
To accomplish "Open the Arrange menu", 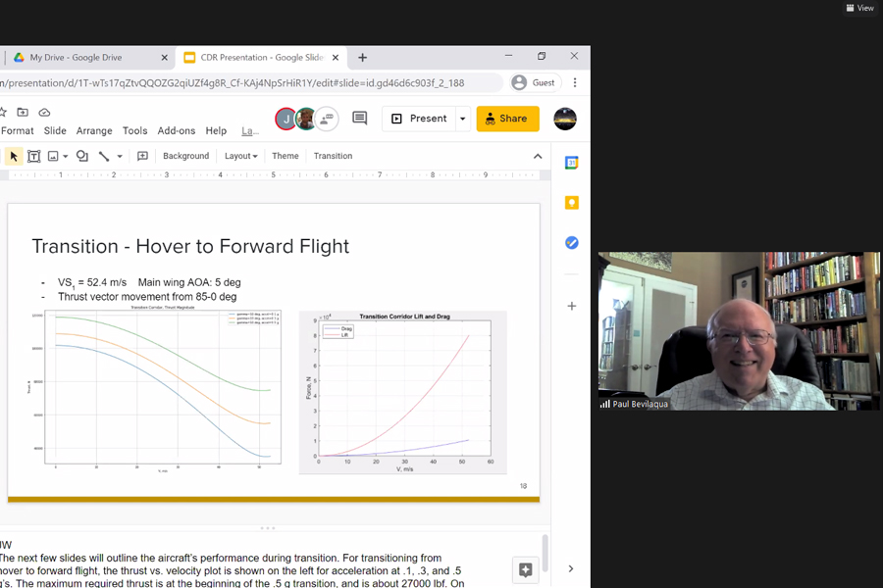I will pos(94,130).
